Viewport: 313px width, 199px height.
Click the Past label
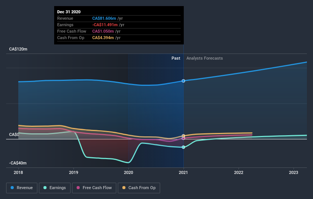click(x=176, y=58)
